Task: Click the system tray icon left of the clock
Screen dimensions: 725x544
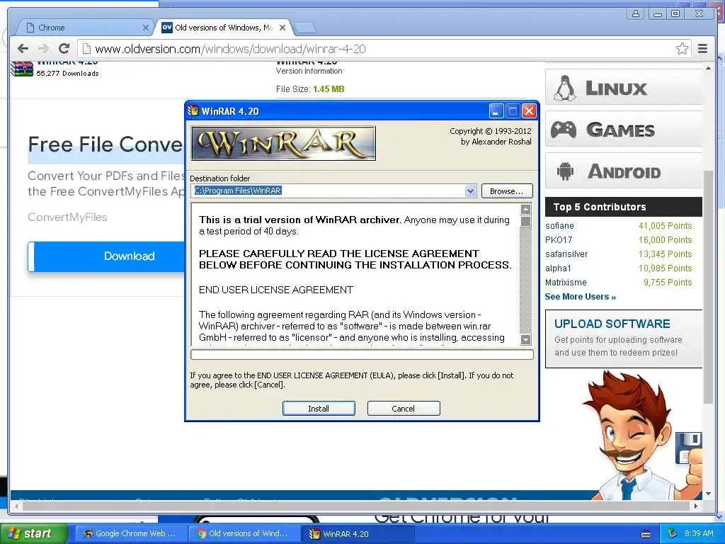Action: [x=673, y=534]
